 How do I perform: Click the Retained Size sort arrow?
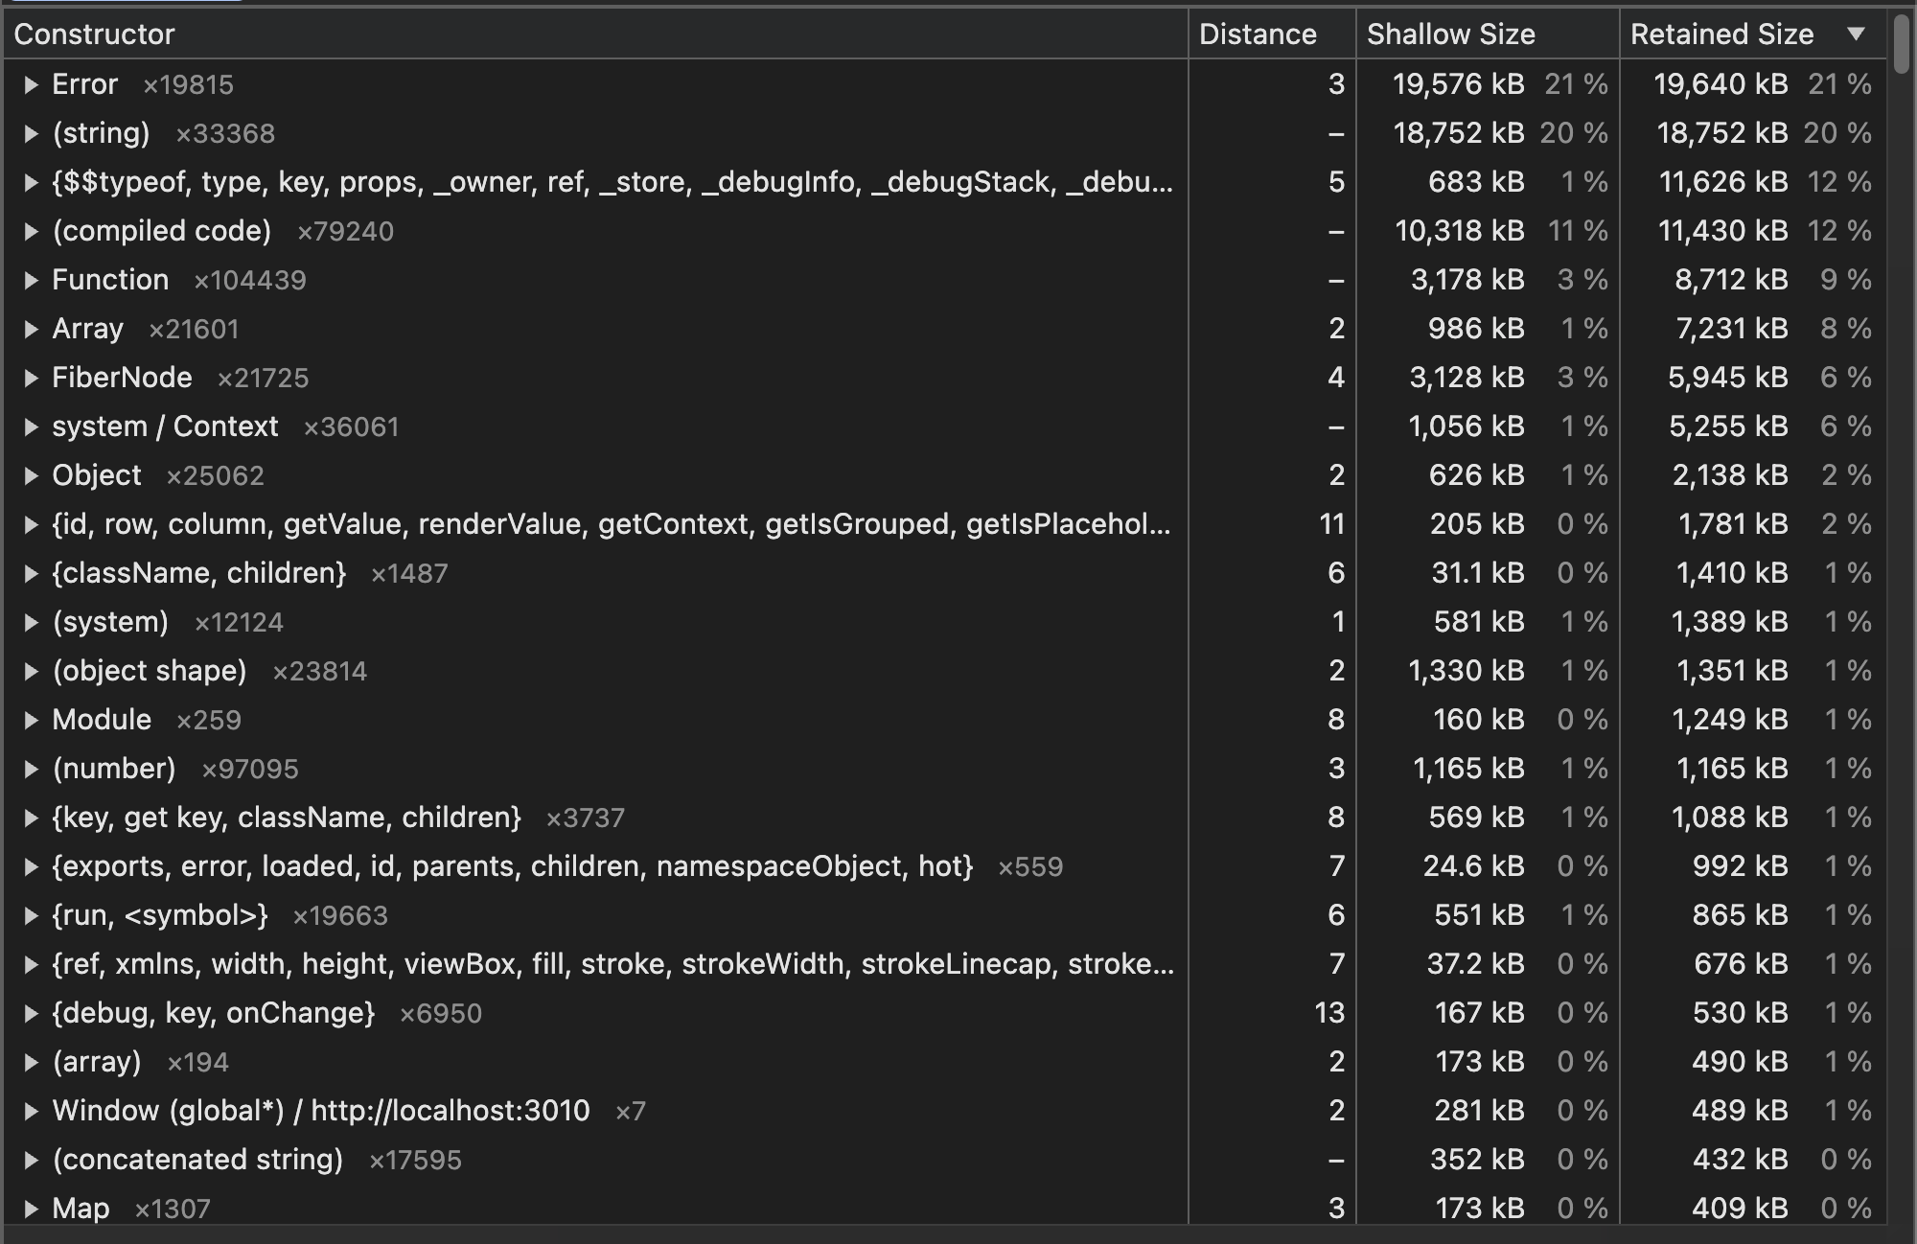[1856, 35]
